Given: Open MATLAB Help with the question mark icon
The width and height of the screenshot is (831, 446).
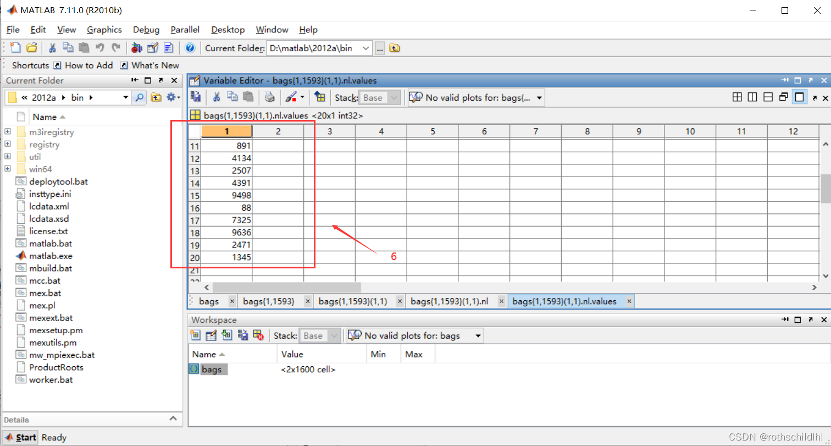Looking at the screenshot, I should click(190, 48).
